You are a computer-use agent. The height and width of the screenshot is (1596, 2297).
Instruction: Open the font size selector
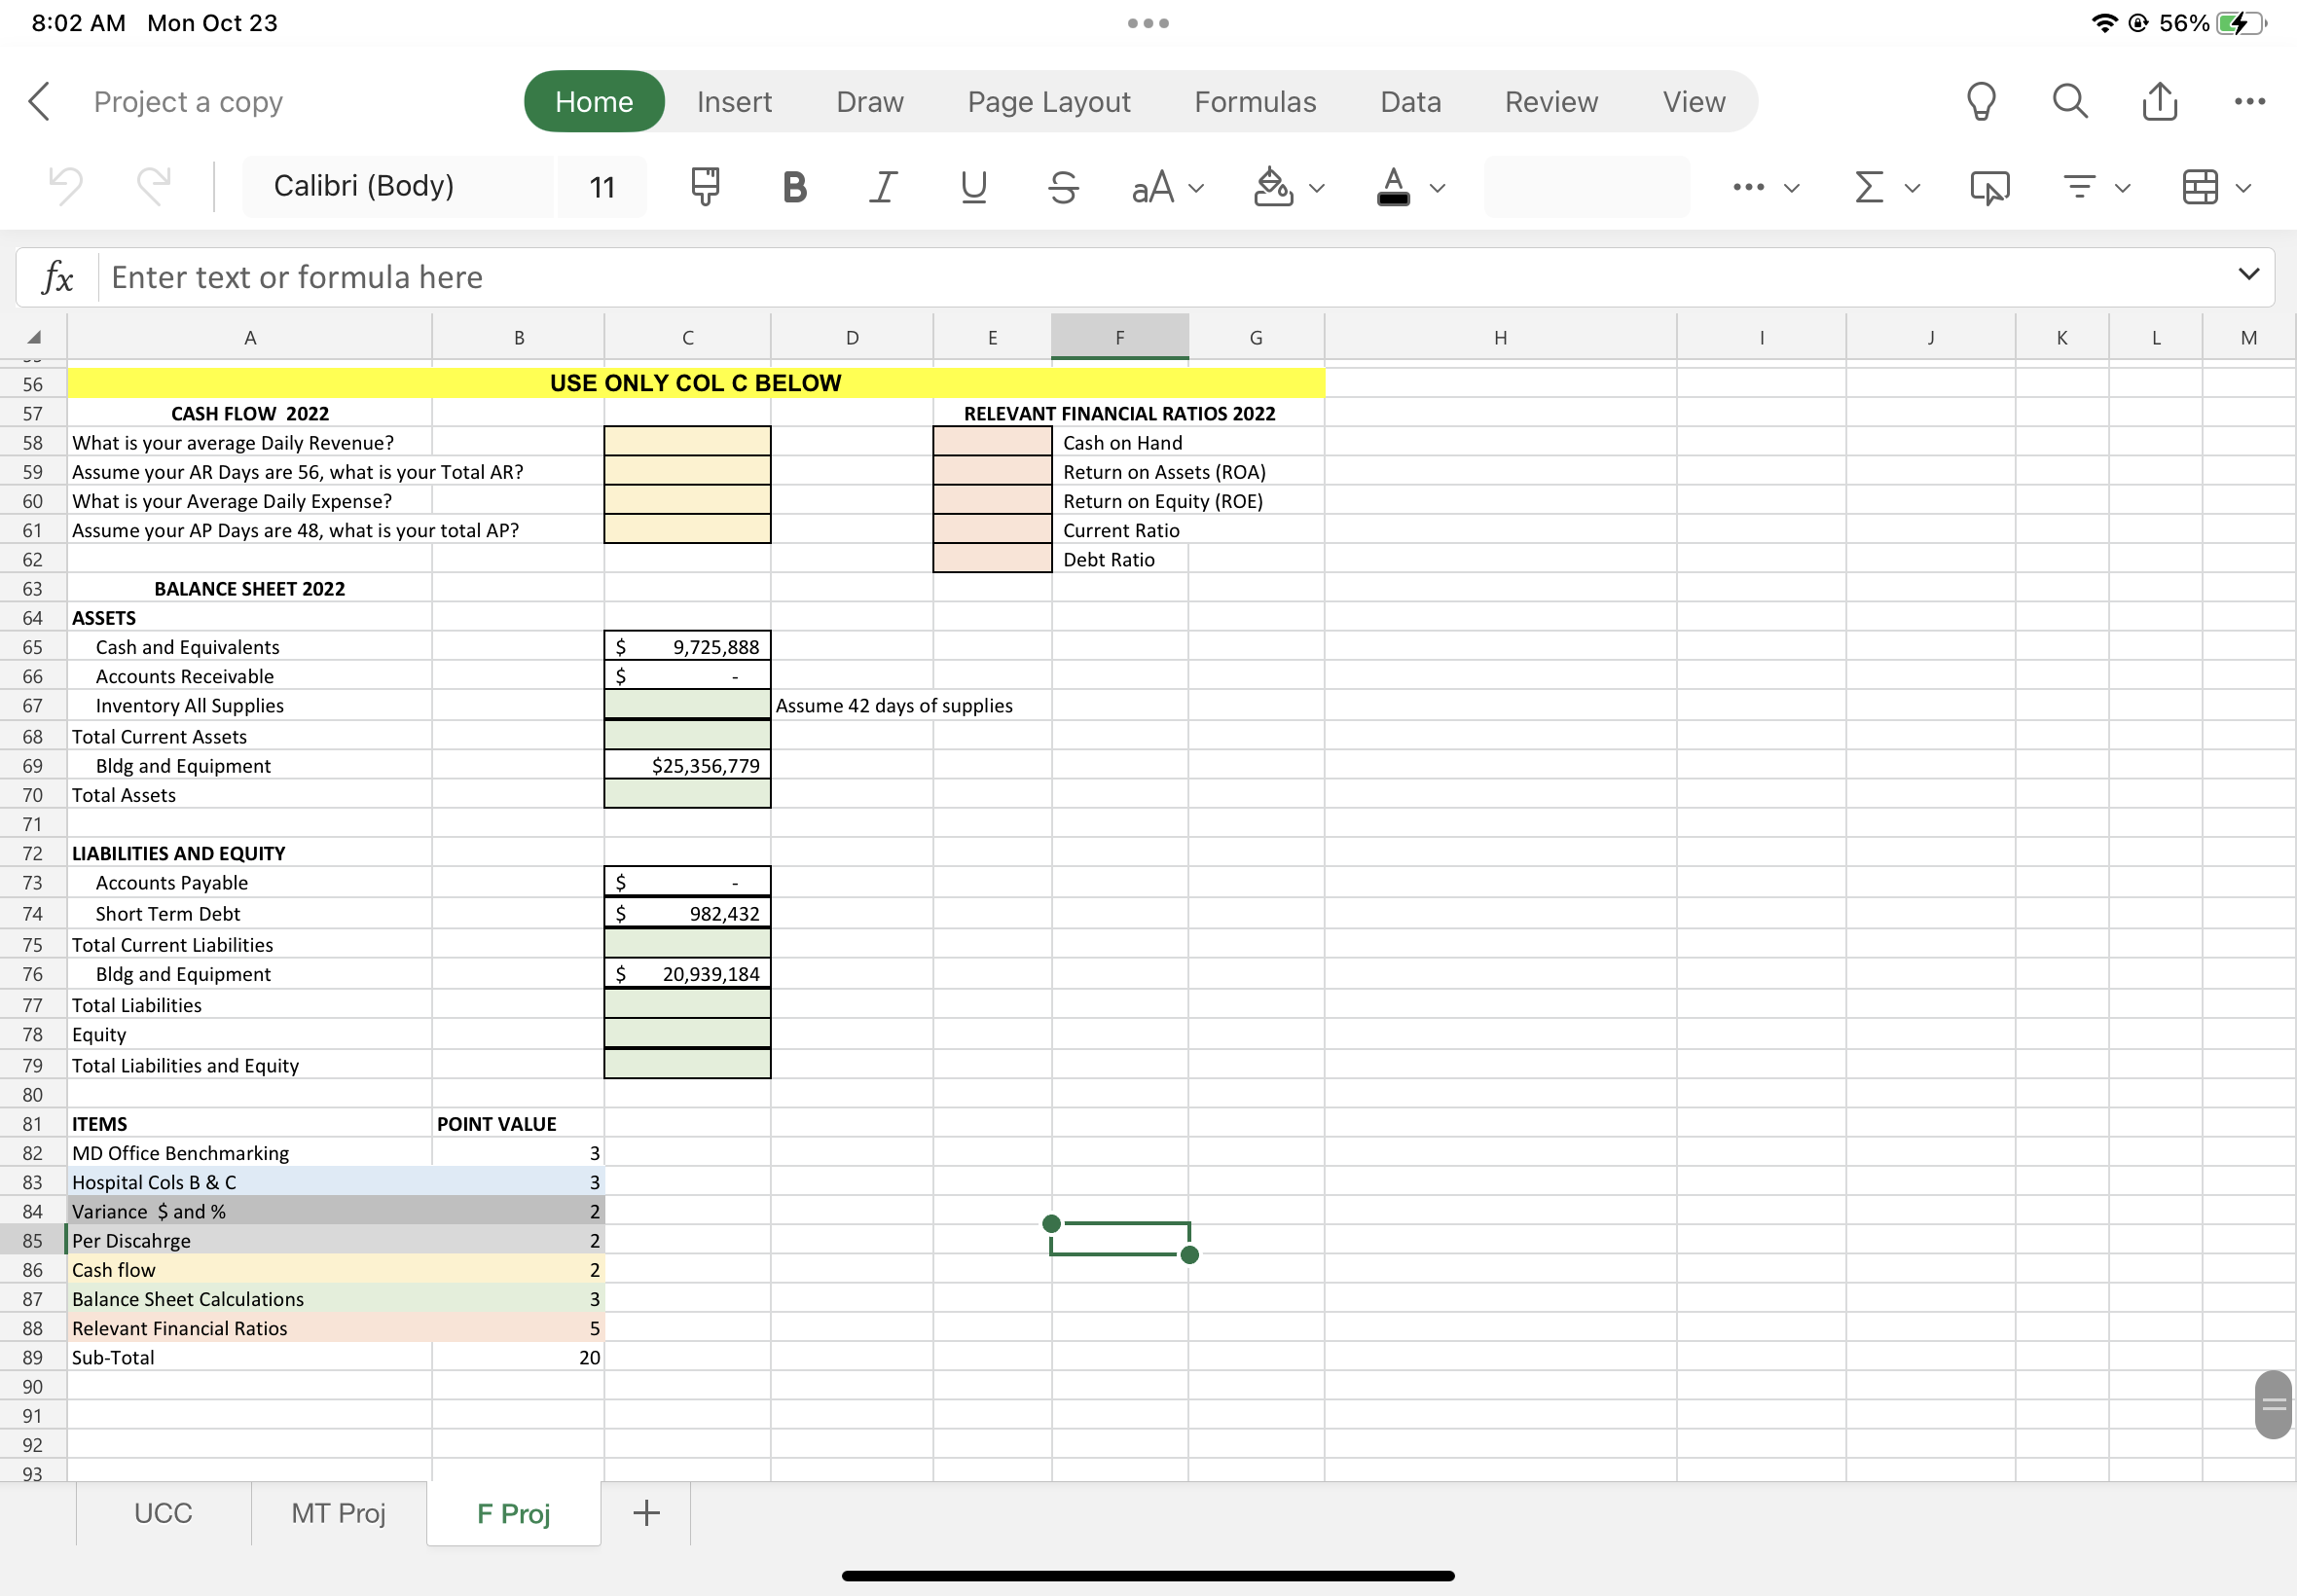pos(601,186)
